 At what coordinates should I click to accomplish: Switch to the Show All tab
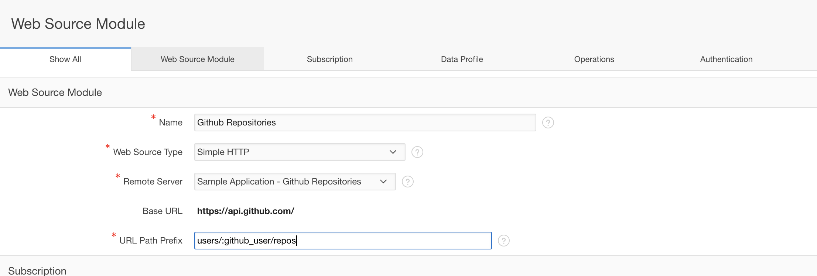pyautogui.click(x=65, y=59)
